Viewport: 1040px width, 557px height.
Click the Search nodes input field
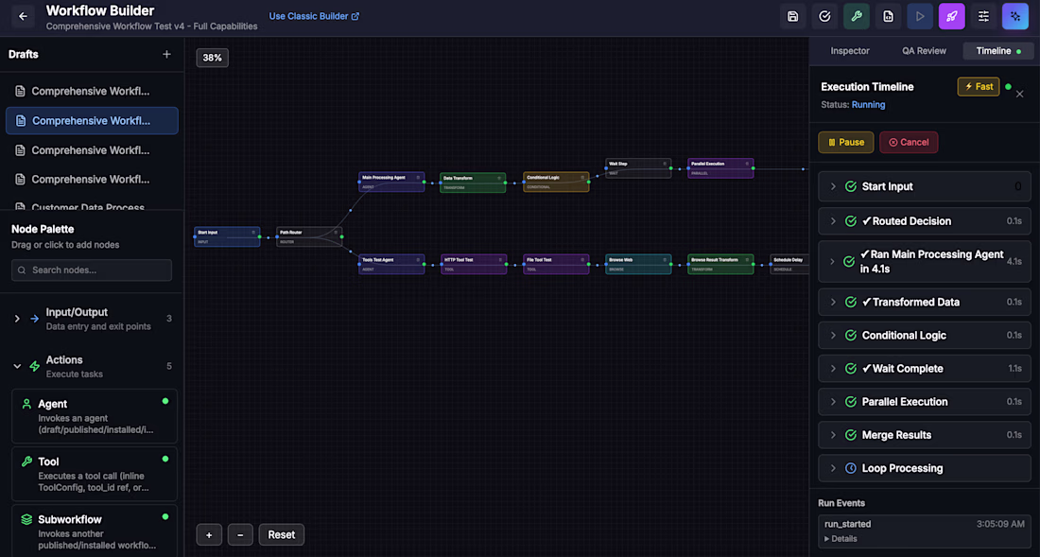coord(92,270)
